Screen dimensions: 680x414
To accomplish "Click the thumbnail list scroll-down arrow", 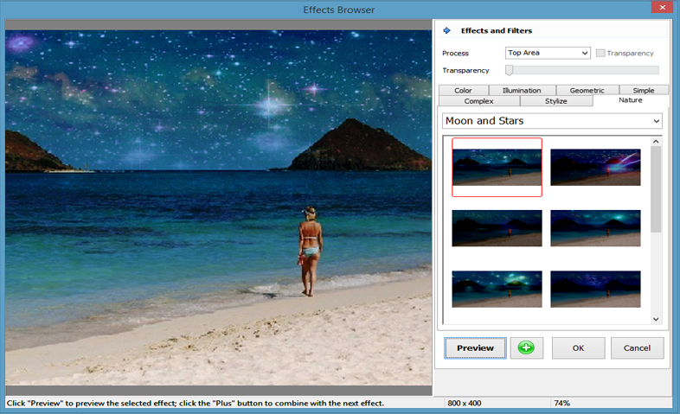I will pyautogui.click(x=656, y=319).
